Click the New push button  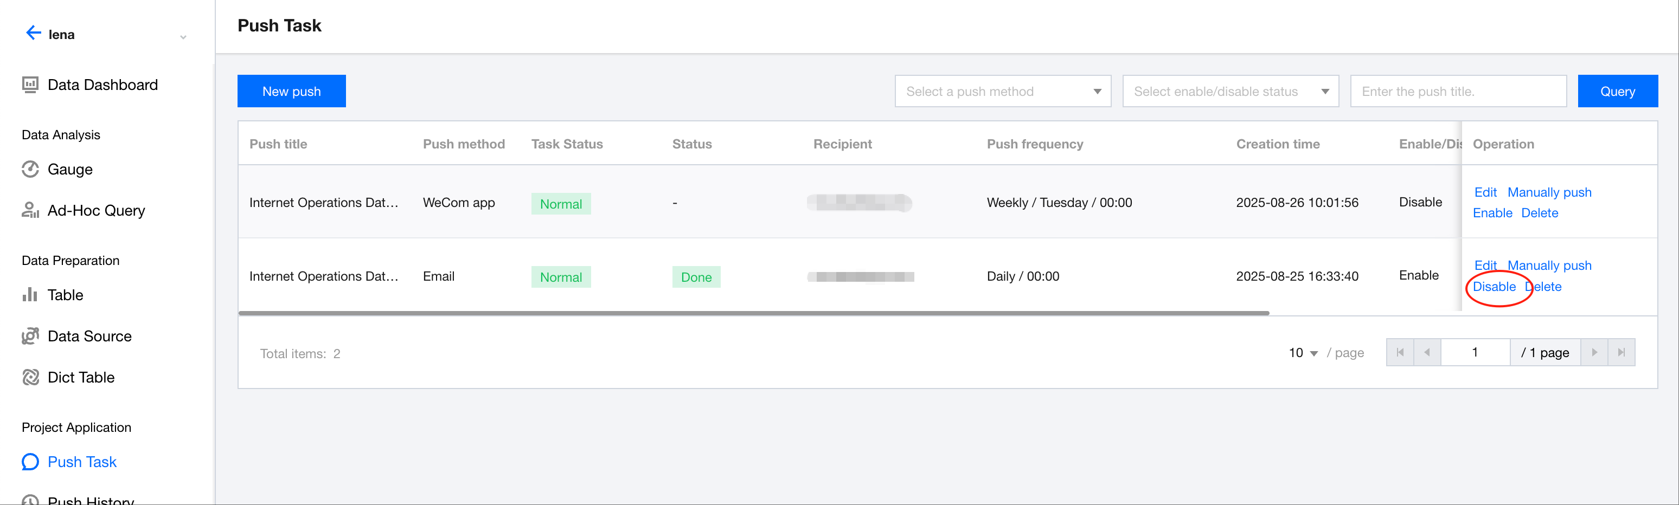(291, 91)
